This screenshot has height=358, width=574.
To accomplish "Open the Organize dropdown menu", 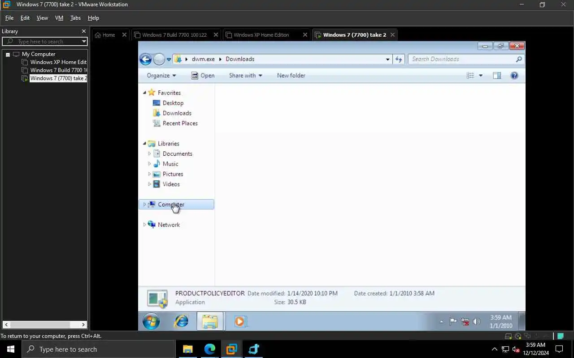I will [x=161, y=76].
